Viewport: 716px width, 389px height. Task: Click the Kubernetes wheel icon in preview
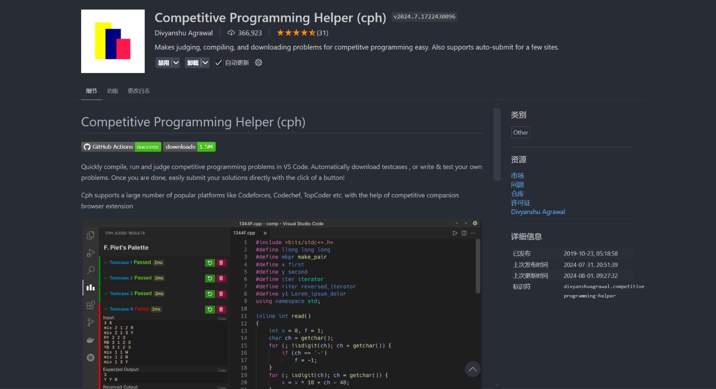[x=91, y=358]
